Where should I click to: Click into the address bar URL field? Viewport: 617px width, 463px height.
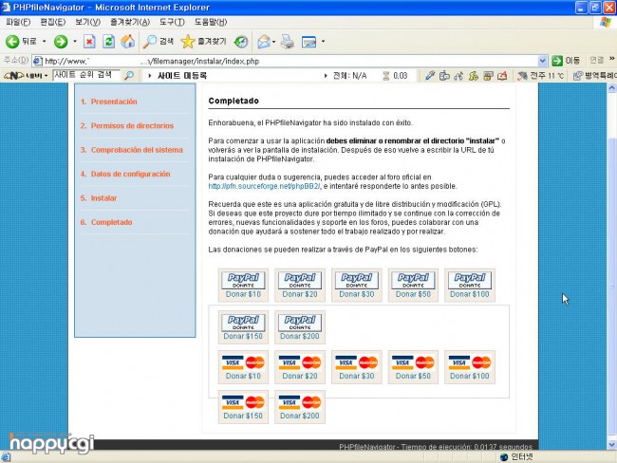click(x=290, y=61)
